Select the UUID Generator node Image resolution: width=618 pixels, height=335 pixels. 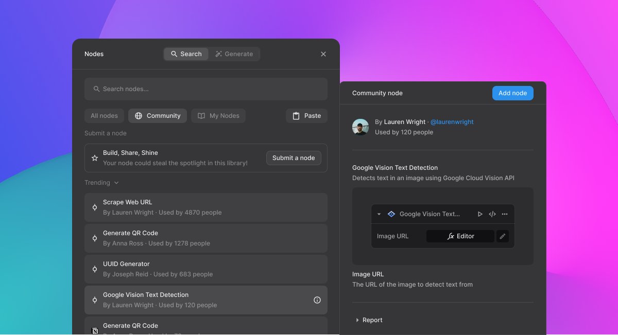[206, 269]
